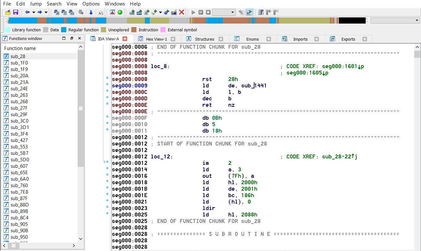421x251 pixels.
Task: Click the Function name column header
Action: pyautogui.click(x=40, y=48)
